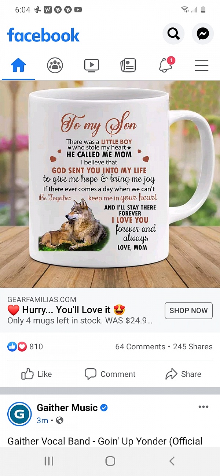Open Facebook search magnifier icon
220x476 pixels.
tap(173, 34)
